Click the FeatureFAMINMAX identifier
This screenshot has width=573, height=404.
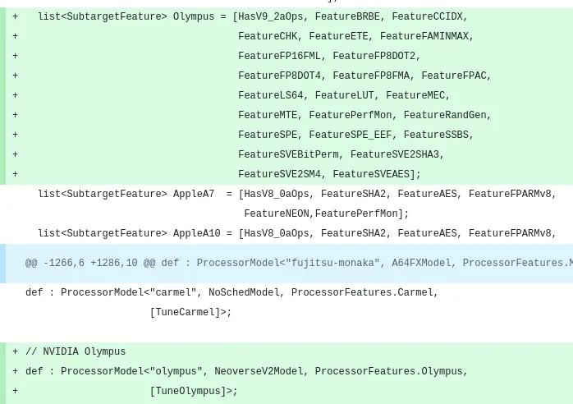pyautogui.click(x=424, y=36)
